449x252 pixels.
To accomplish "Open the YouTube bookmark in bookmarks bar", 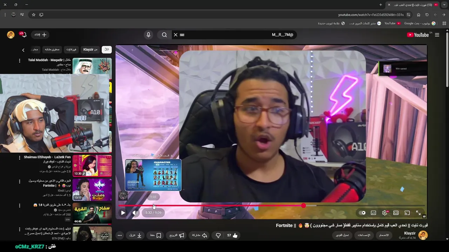I will (x=392, y=23).
